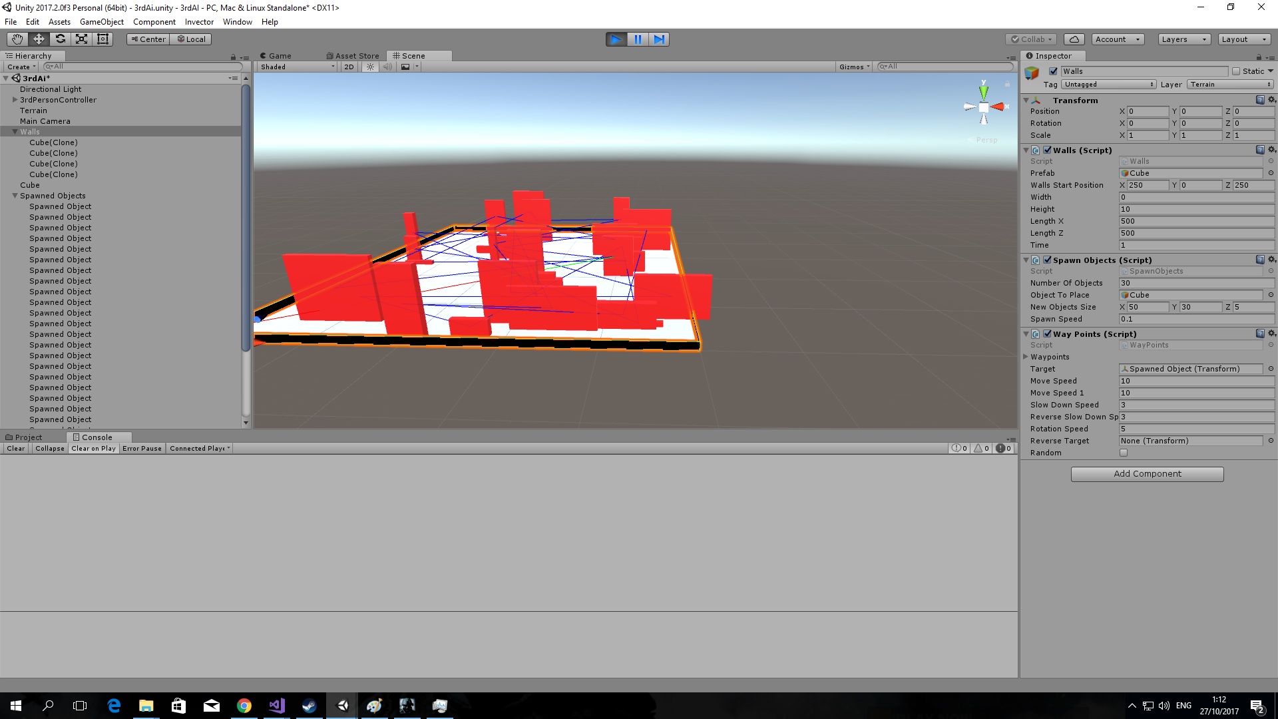Open the Shaded draw mode dropdown
This screenshot has width=1278, height=719.
[x=298, y=67]
